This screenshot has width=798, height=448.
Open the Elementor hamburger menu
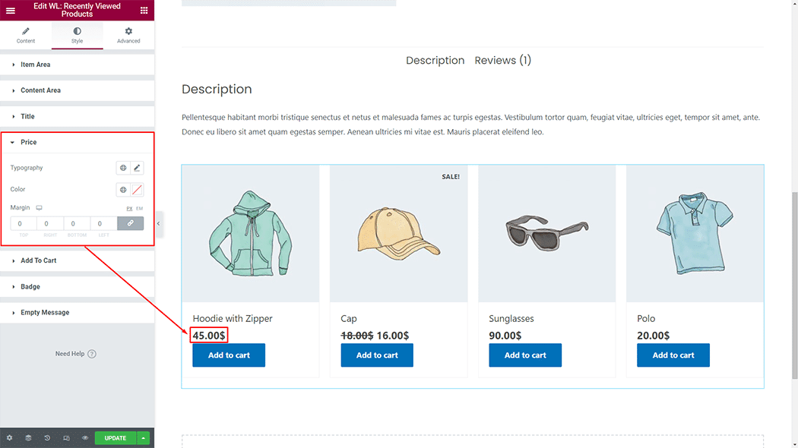11,10
